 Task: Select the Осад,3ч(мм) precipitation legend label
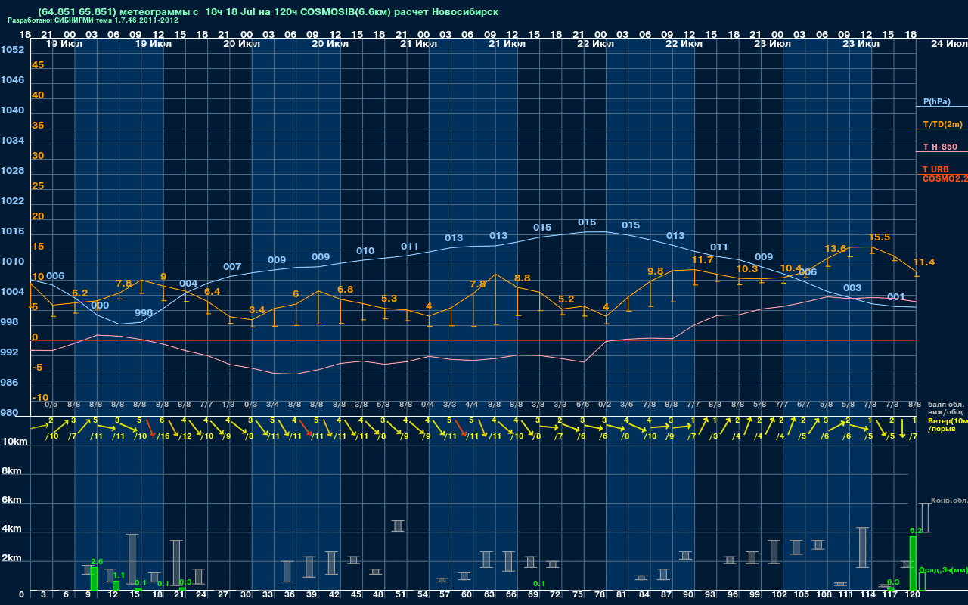click(x=942, y=569)
